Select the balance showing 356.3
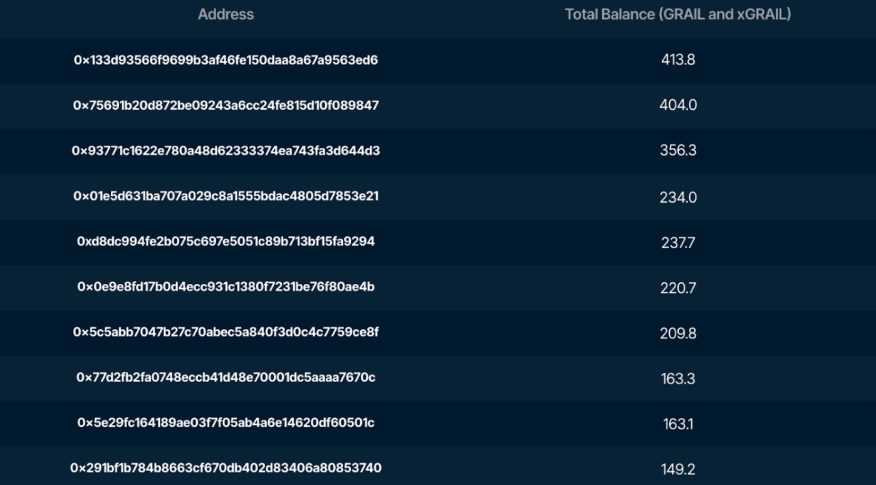The image size is (876, 485). [678, 151]
